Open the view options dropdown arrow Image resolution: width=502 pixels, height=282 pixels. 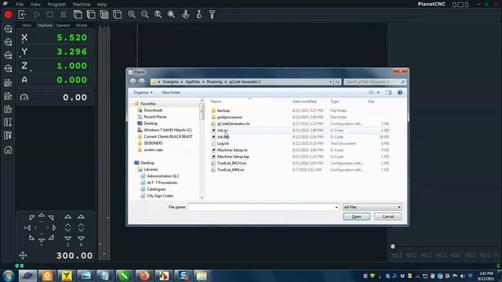coord(378,92)
